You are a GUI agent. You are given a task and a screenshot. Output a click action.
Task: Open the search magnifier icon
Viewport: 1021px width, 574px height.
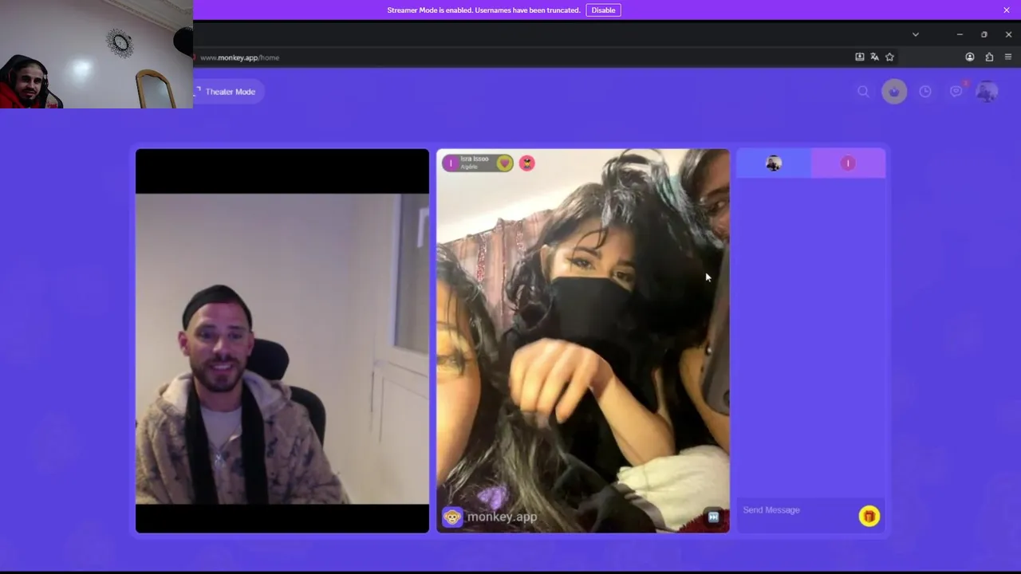[863, 92]
